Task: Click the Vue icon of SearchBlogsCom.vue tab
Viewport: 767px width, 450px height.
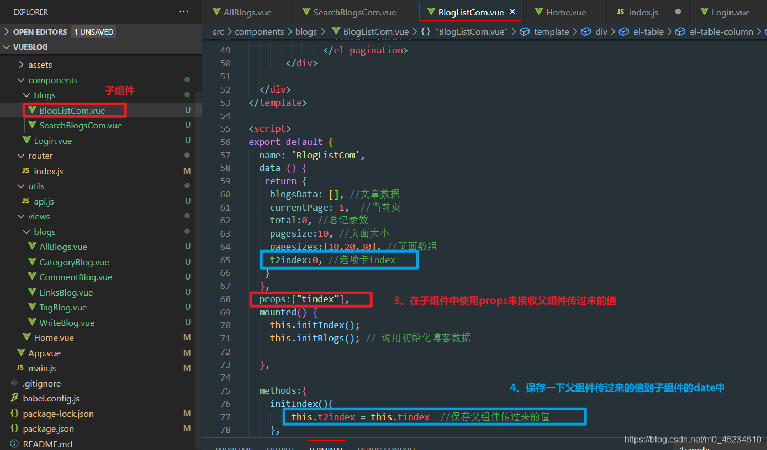Action: click(x=306, y=12)
